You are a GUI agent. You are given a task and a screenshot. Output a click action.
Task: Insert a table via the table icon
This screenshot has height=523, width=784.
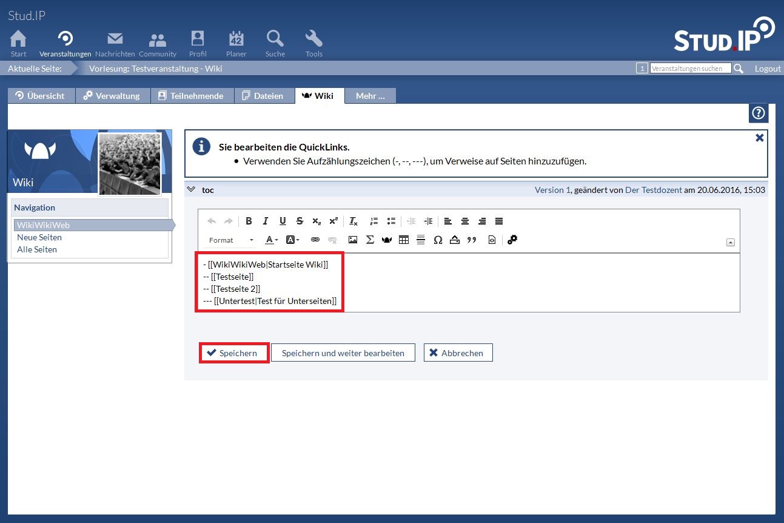click(404, 240)
